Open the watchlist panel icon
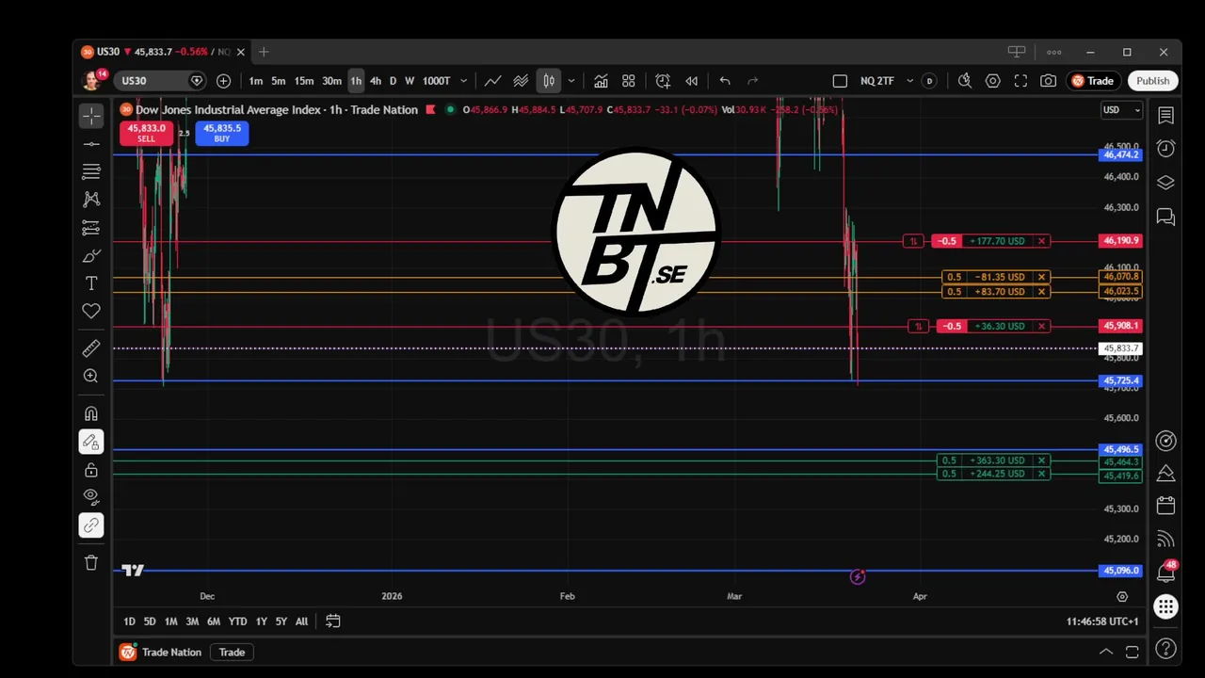Image resolution: width=1205 pixels, height=678 pixels. pos(1165,116)
